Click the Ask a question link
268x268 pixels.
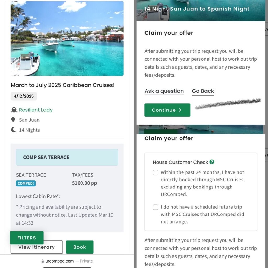(x=164, y=91)
